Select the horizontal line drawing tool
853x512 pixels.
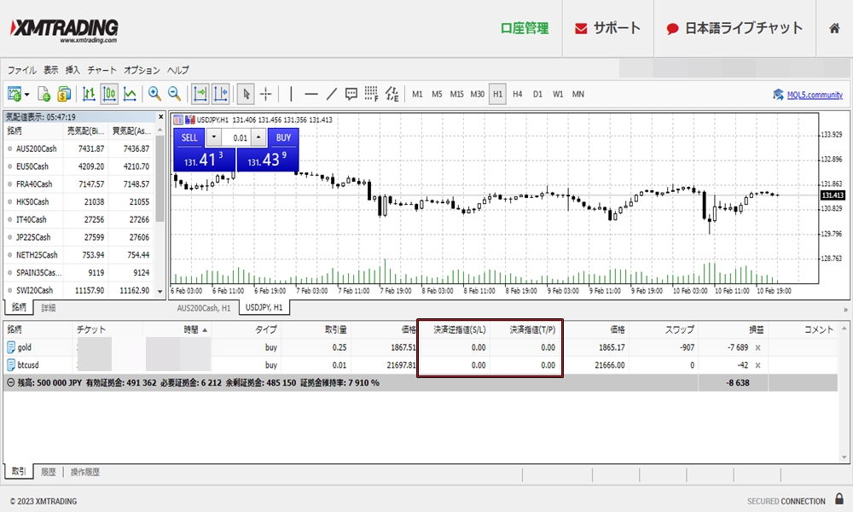coord(311,94)
